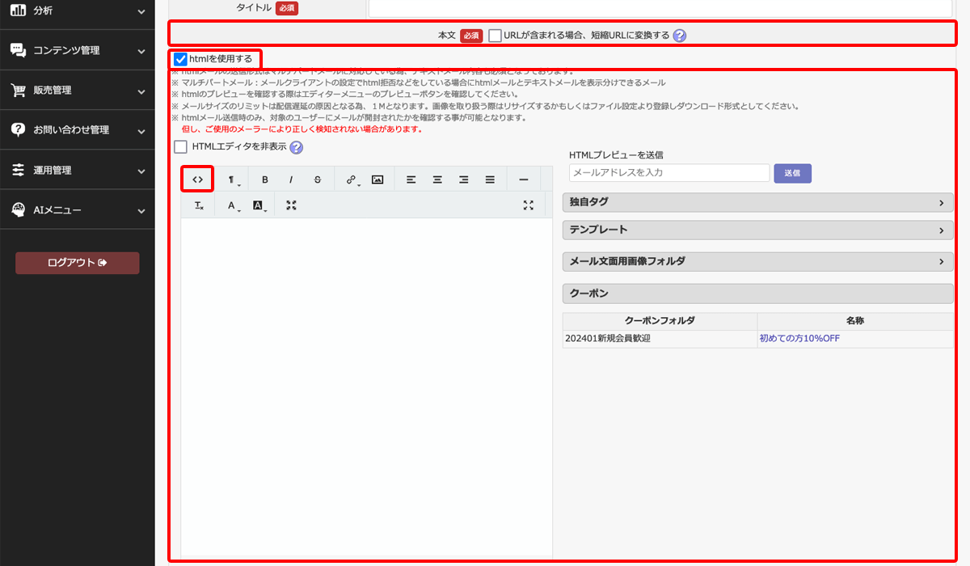
Task: Center align the text
Action: pos(437,180)
